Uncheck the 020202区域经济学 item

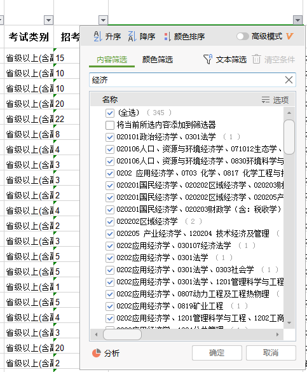point(110,221)
